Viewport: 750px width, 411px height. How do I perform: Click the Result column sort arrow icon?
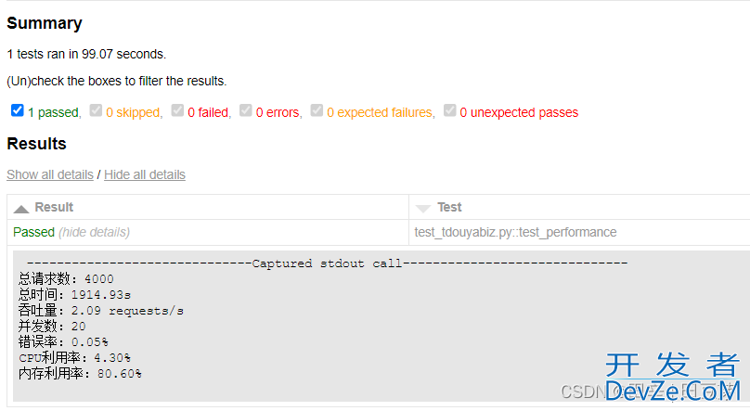20,208
